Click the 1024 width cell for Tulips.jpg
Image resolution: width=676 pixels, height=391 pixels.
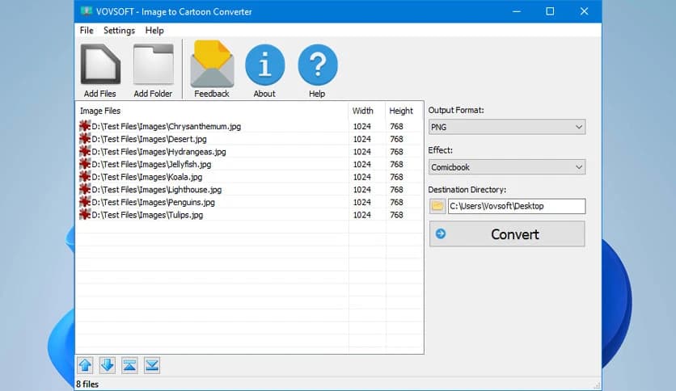pyautogui.click(x=362, y=214)
